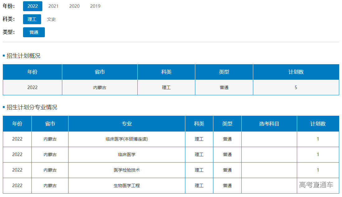Select the 理工 subject category button
342x197 pixels.
tap(32, 19)
